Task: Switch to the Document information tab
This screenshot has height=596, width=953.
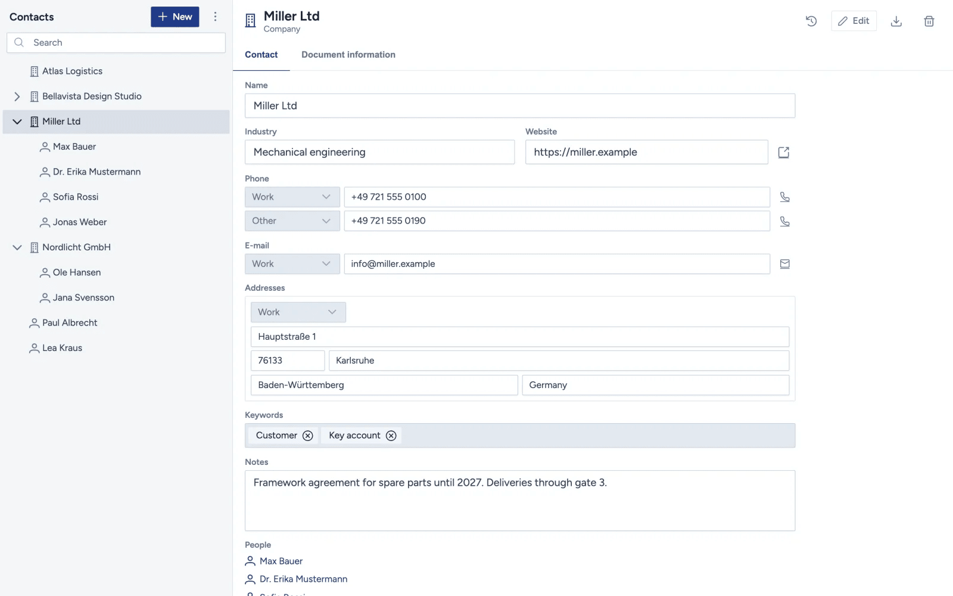Action: click(348, 55)
